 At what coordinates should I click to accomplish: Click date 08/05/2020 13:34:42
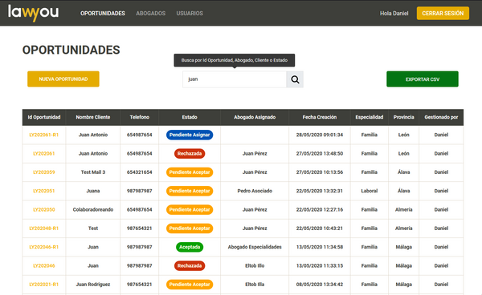coord(320,285)
